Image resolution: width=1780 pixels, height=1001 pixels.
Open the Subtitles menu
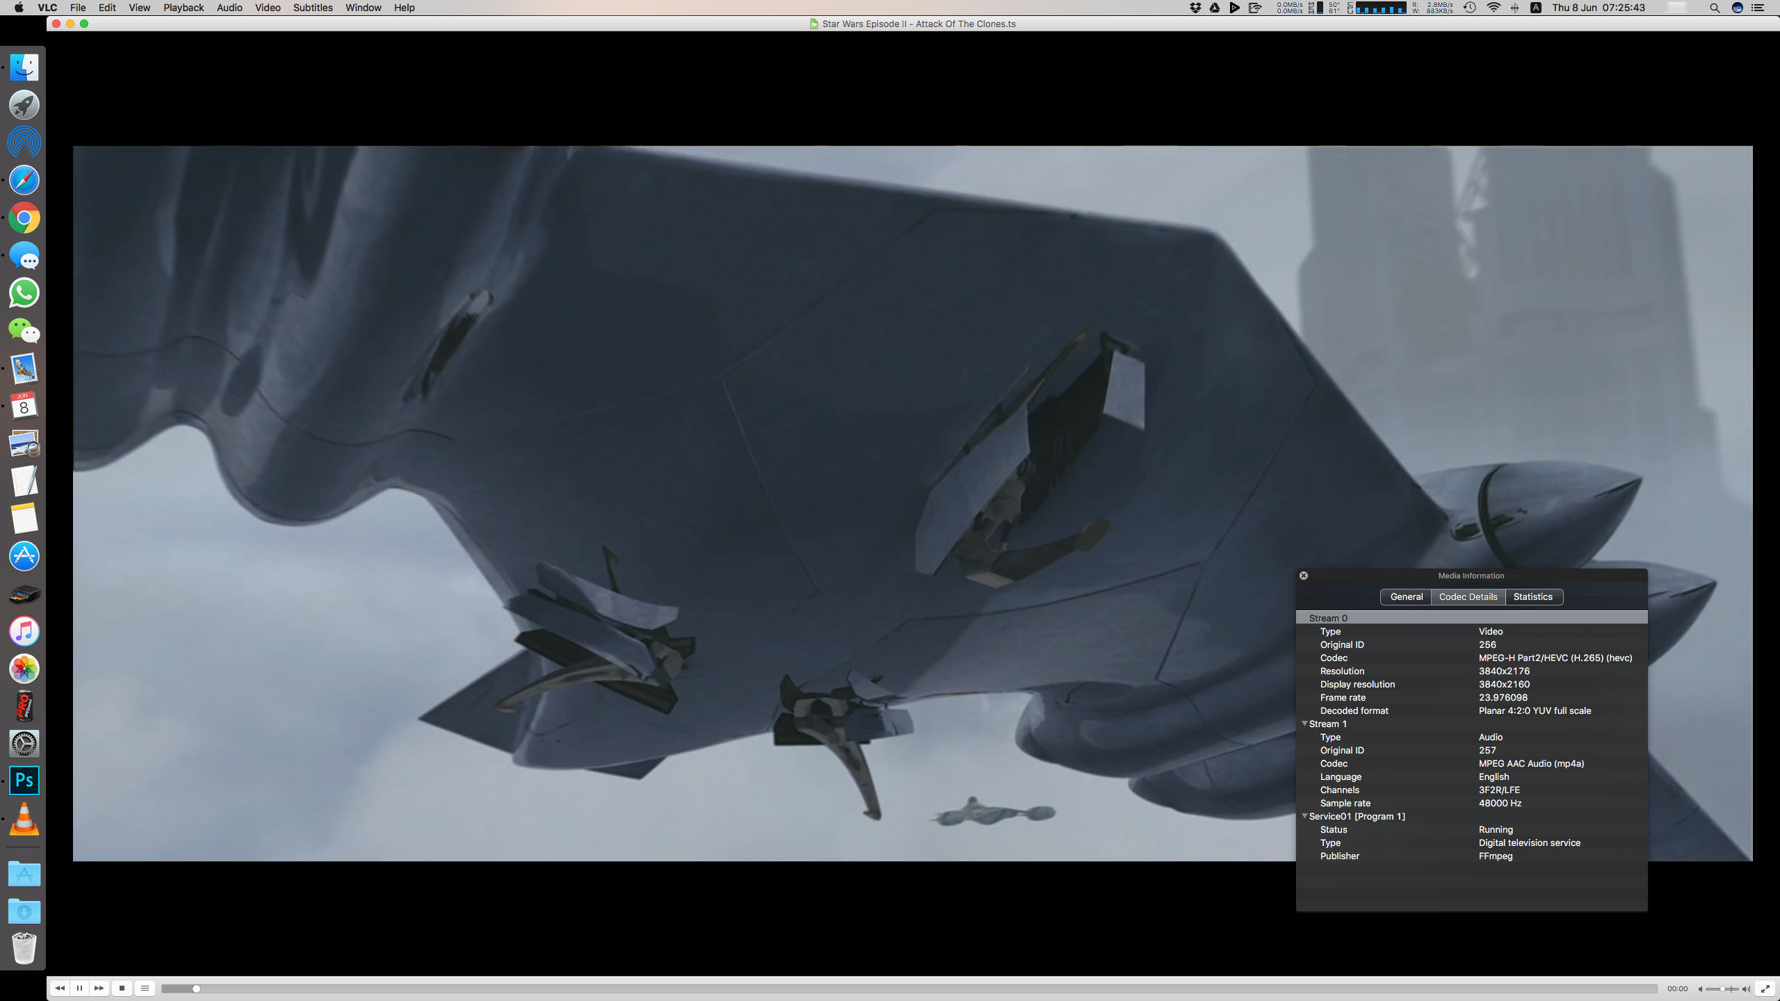313,8
